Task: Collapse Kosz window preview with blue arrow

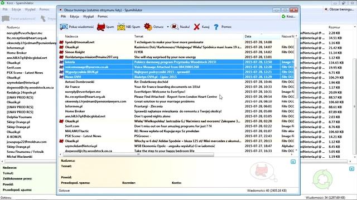Action: [352, 169]
